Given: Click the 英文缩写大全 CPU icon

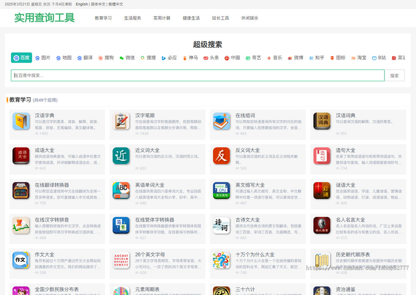Looking at the screenshot, I should pyautogui.click(x=222, y=191).
